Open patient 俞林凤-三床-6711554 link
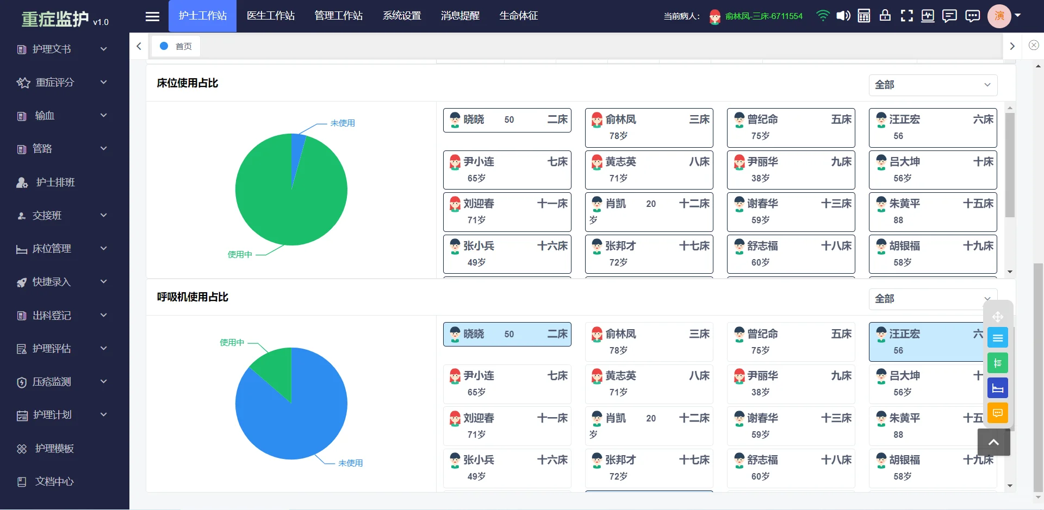1044x510 pixels. coord(763,16)
